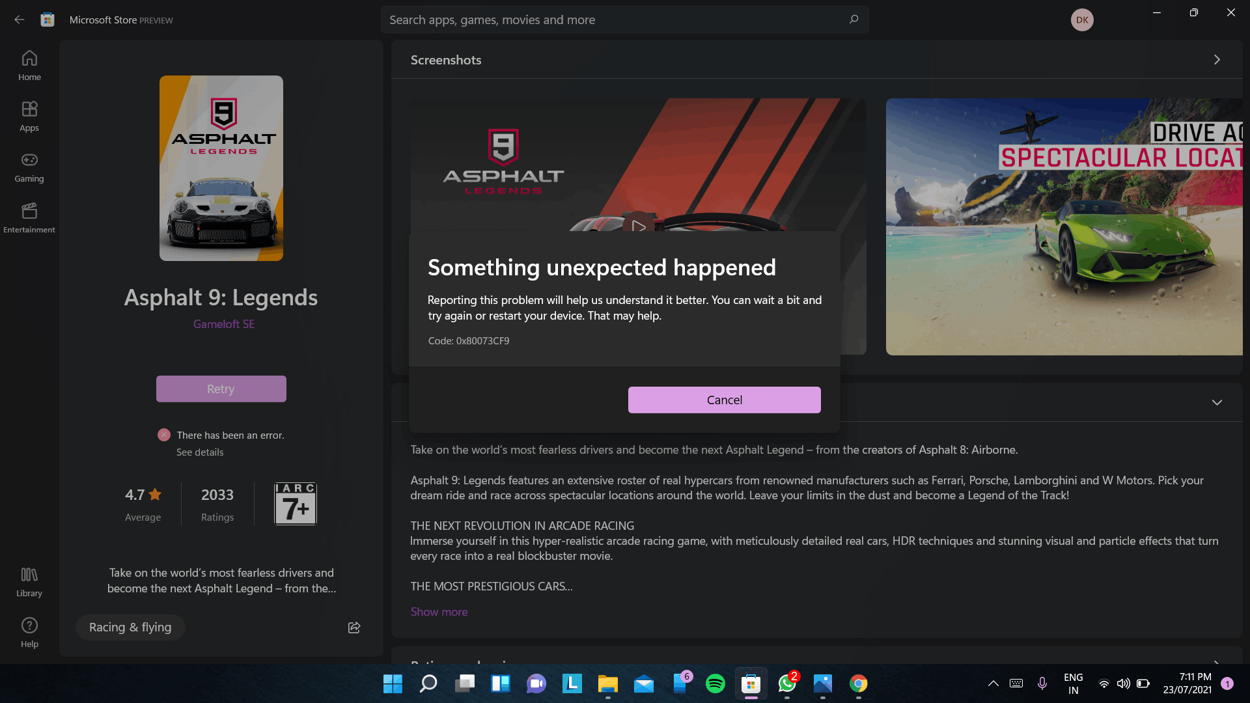Open the Help page
Viewport: 1250px width, 703px height.
point(29,633)
